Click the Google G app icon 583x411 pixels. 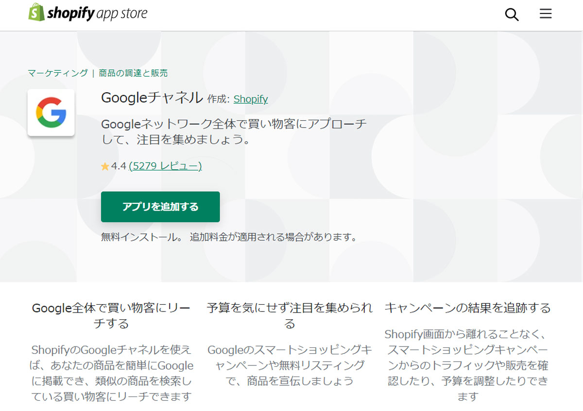51,113
